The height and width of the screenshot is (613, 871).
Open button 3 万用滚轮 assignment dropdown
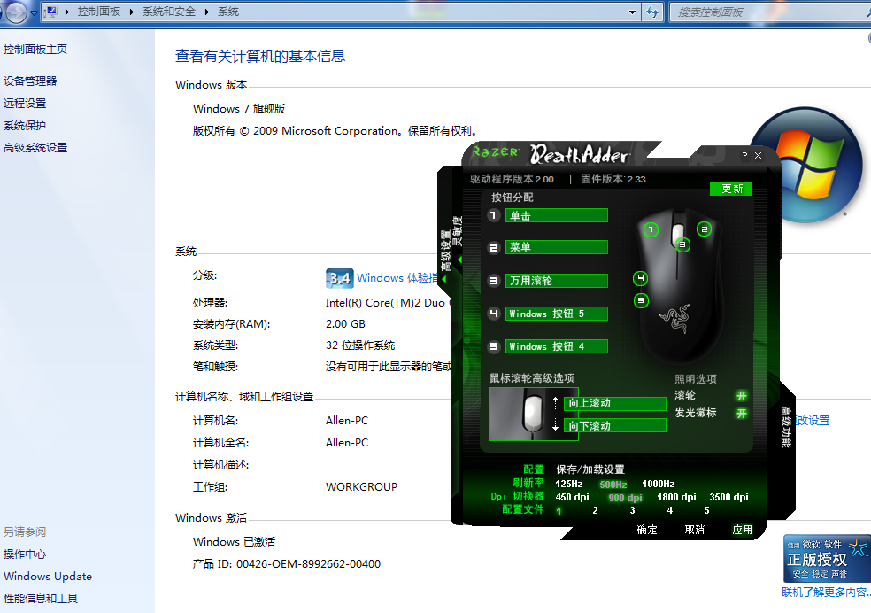click(x=557, y=281)
